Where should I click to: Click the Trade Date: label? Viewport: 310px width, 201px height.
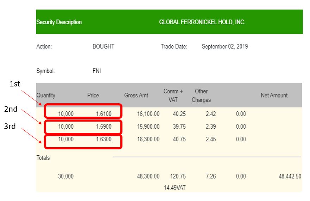pos(174,46)
